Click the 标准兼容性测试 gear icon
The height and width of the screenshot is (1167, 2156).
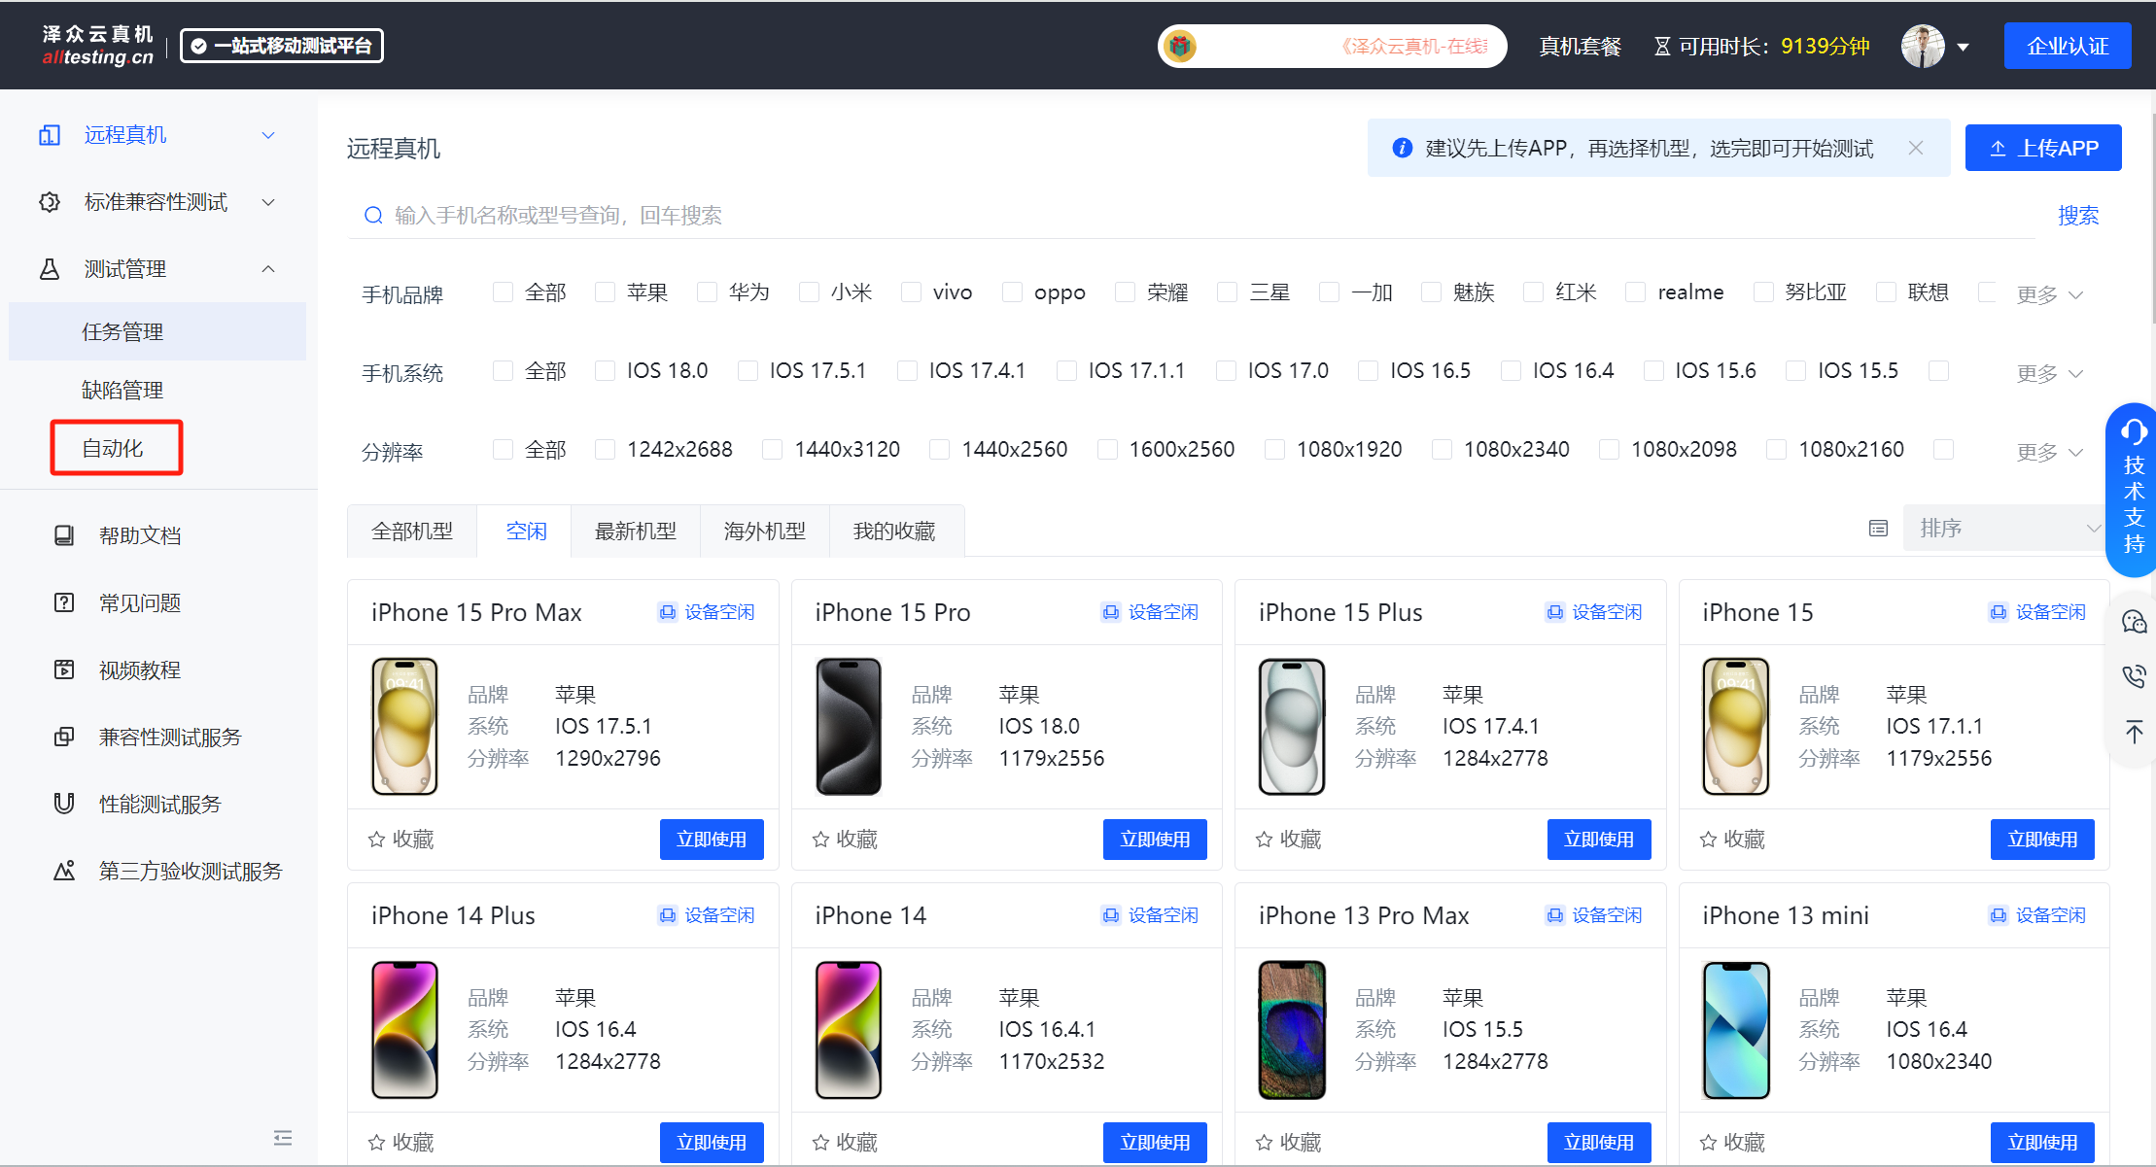coord(50,202)
